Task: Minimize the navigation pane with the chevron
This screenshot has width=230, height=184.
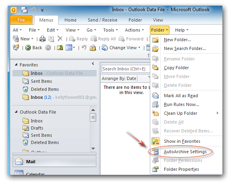Action: 93,63
